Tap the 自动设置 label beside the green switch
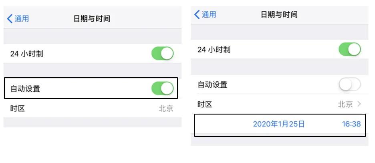The width and height of the screenshot is (375, 163). click(25, 89)
